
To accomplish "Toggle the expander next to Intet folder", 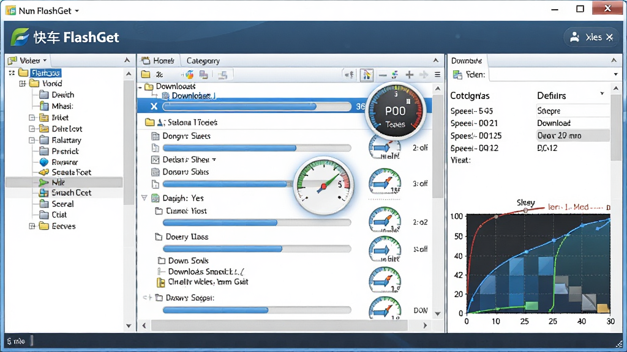I will 32,117.
